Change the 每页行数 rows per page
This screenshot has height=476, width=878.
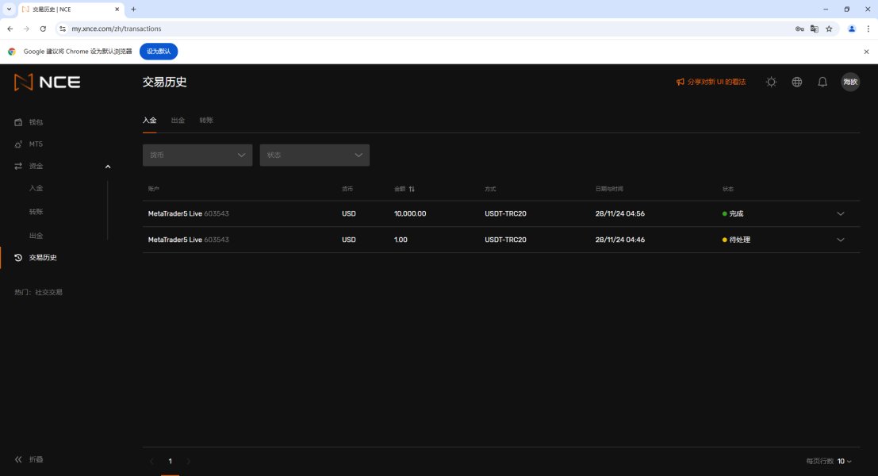pos(844,461)
